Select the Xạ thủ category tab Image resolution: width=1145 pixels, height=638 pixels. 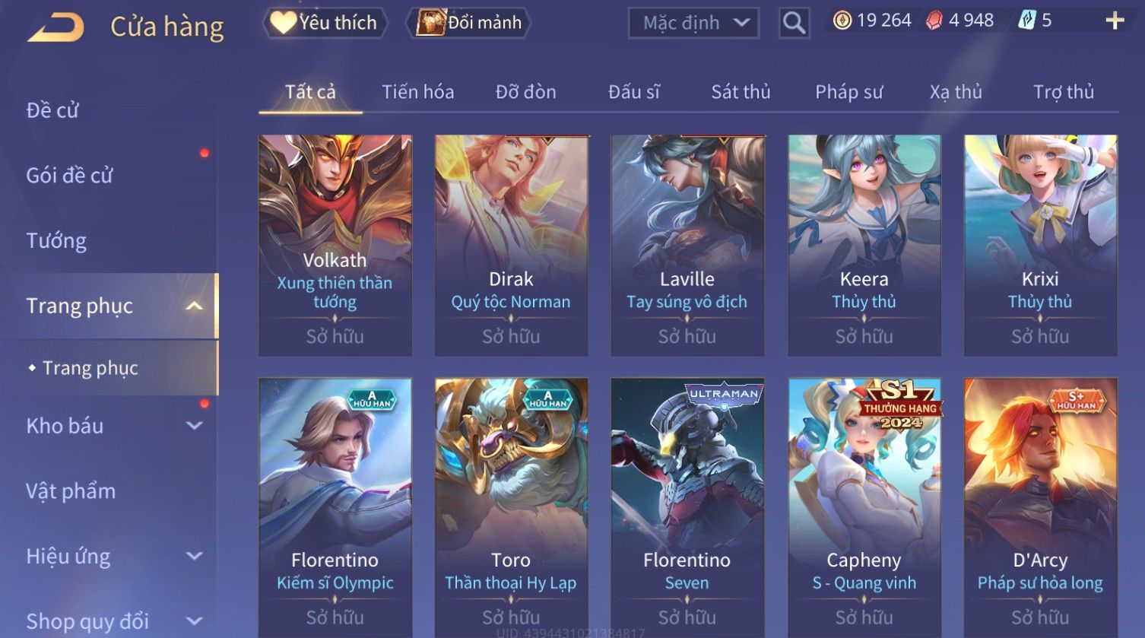click(x=956, y=92)
